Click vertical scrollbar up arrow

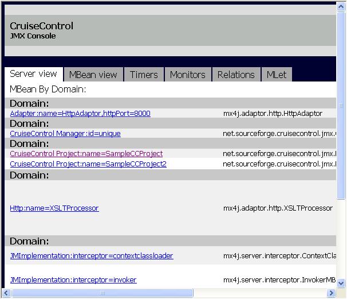341,7
